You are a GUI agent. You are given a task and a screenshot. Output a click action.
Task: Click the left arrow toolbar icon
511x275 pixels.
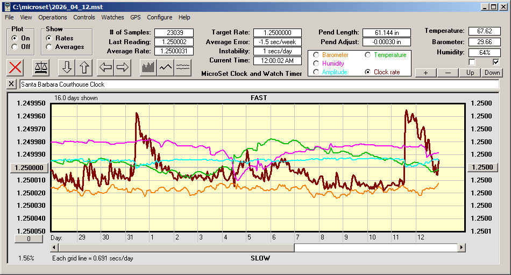pyautogui.click(x=105, y=67)
